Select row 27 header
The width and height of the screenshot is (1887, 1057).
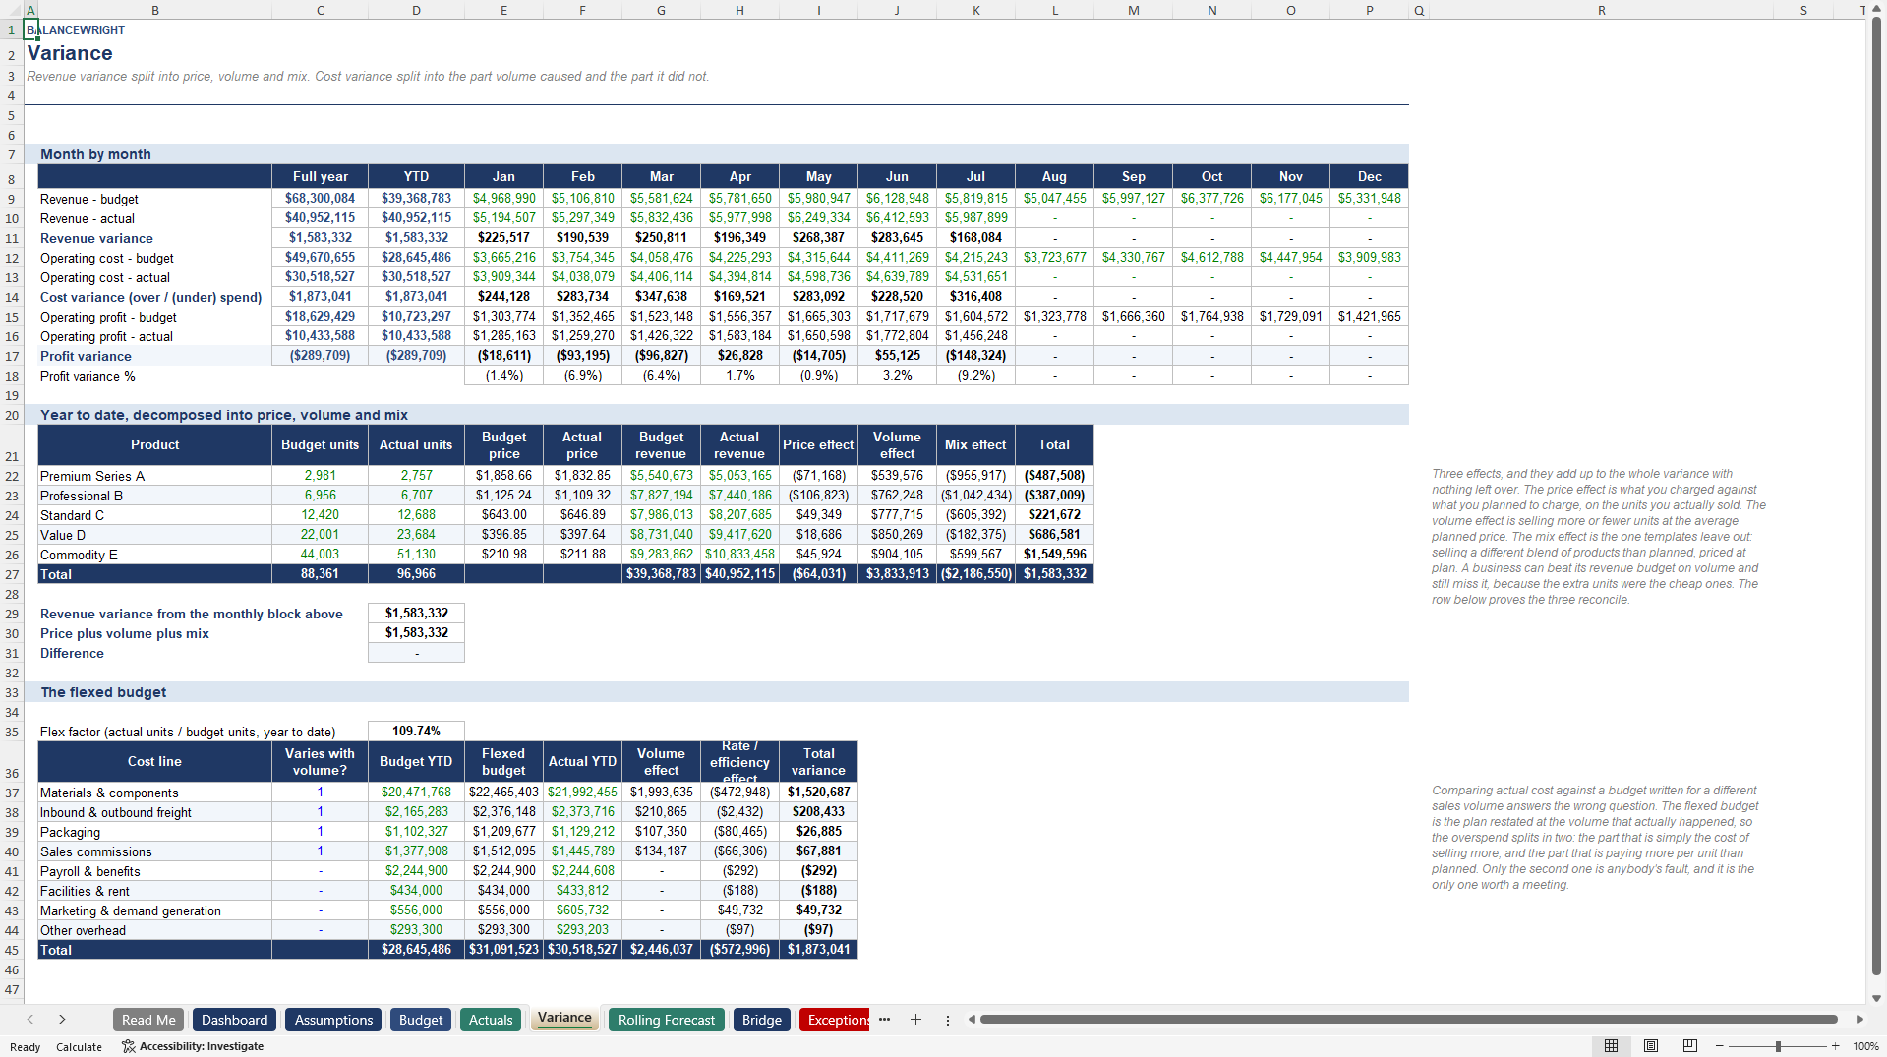12,574
